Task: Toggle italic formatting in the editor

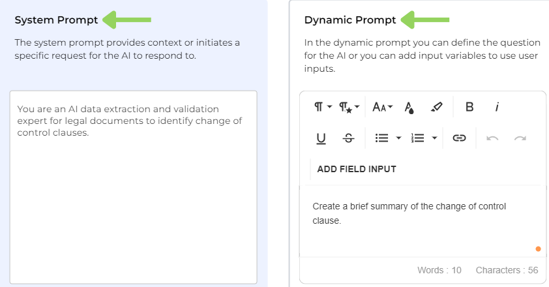Action: tap(497, 107)
